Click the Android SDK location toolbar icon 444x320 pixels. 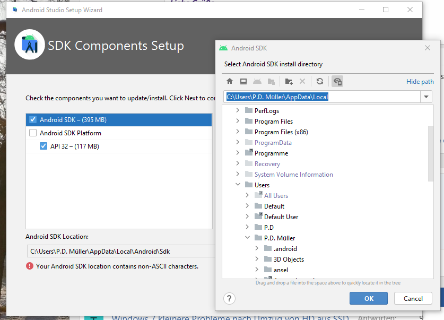(x=257, y=82)
